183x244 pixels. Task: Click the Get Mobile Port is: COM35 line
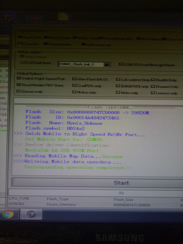pyautogui.click(x=63, y=139)
